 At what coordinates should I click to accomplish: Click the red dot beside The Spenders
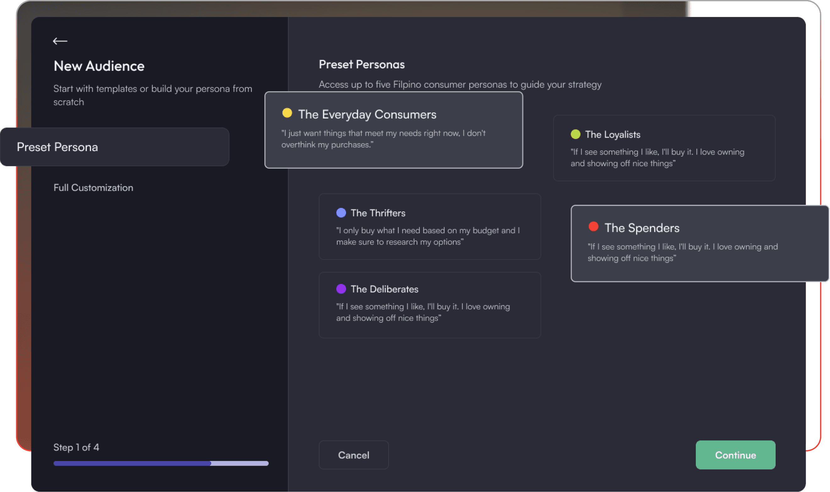point(593,227)
